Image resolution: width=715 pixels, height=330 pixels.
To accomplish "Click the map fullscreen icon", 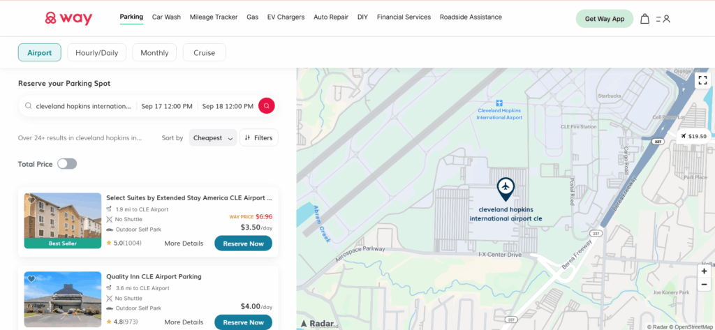I will [x=702, y=81].
